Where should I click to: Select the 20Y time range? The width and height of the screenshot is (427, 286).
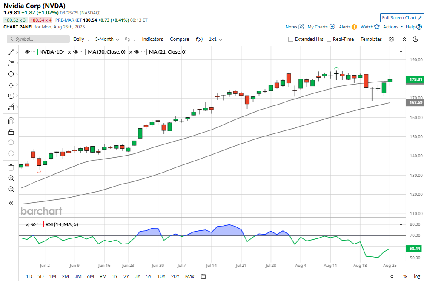175,276
